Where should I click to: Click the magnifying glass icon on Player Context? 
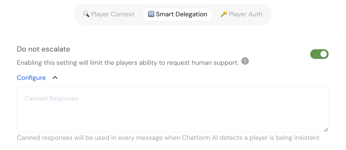coord(86,14)
